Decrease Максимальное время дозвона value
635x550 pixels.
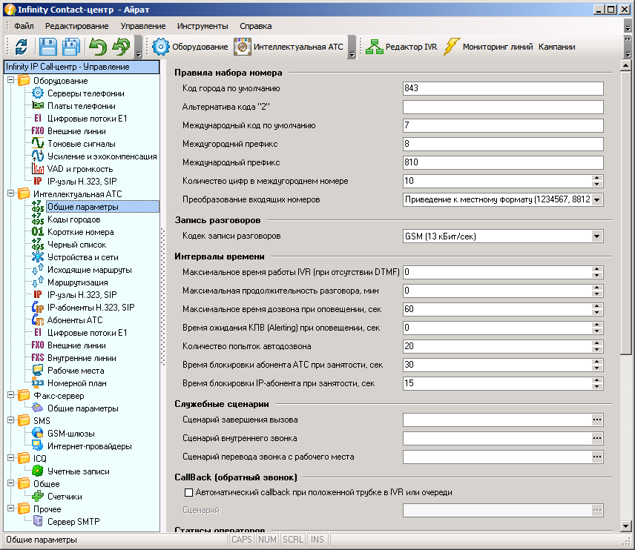[597, 312]
